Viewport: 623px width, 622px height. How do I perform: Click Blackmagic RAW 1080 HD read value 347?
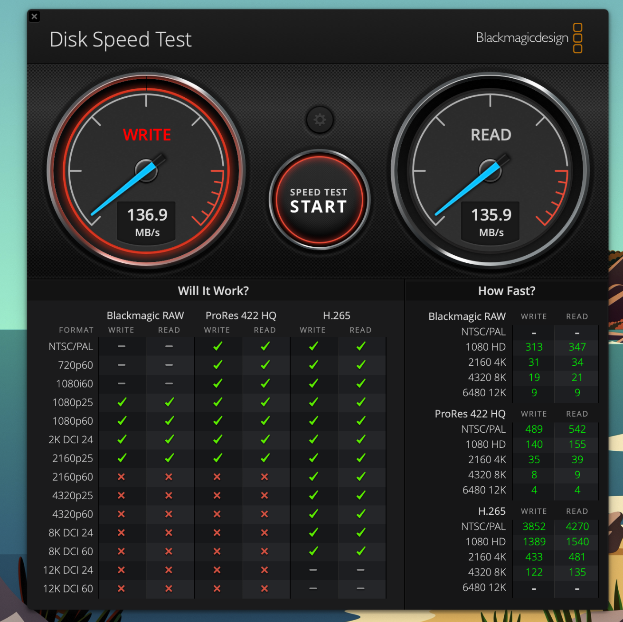pos(577,347)
